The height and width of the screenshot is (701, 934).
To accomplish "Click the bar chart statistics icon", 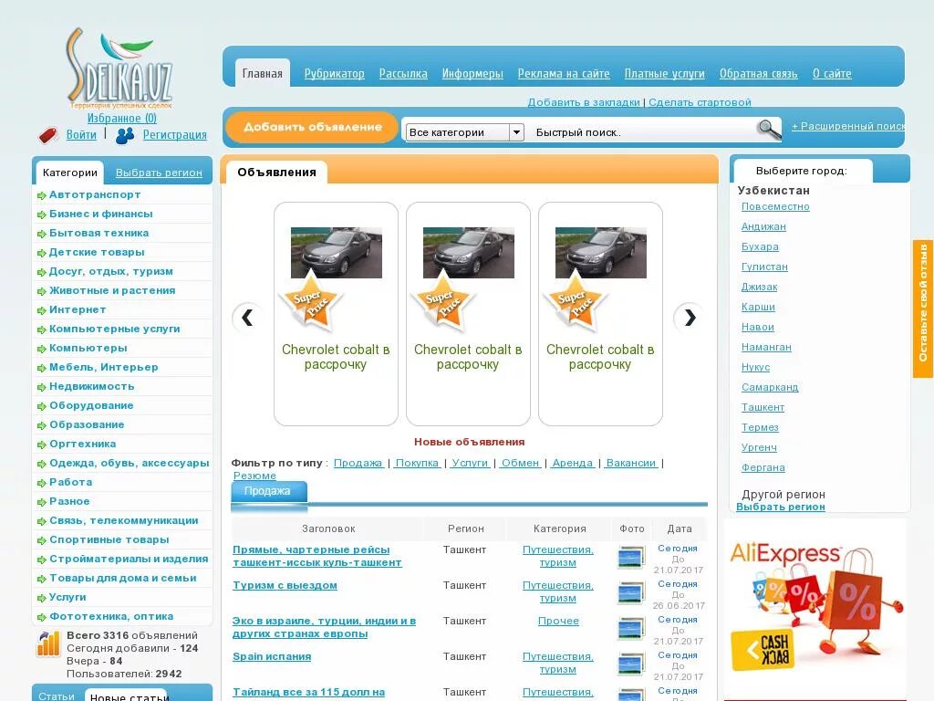I will tap(48, 643).
